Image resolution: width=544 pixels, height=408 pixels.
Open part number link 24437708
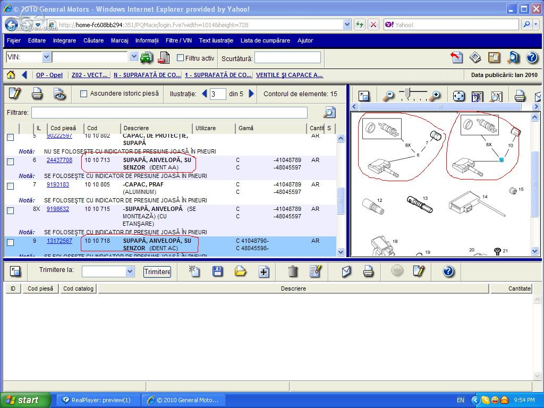point(59,160)
